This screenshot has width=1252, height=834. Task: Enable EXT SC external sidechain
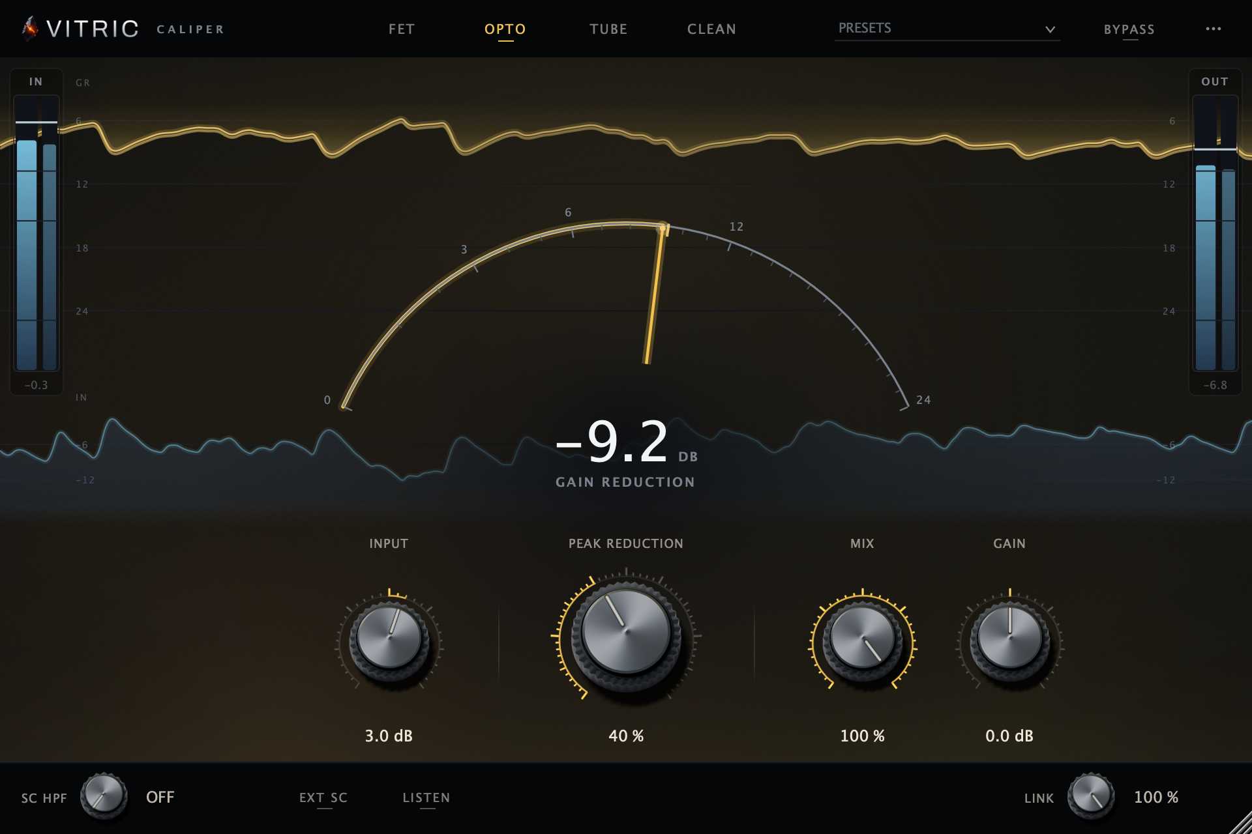point(323,798)
